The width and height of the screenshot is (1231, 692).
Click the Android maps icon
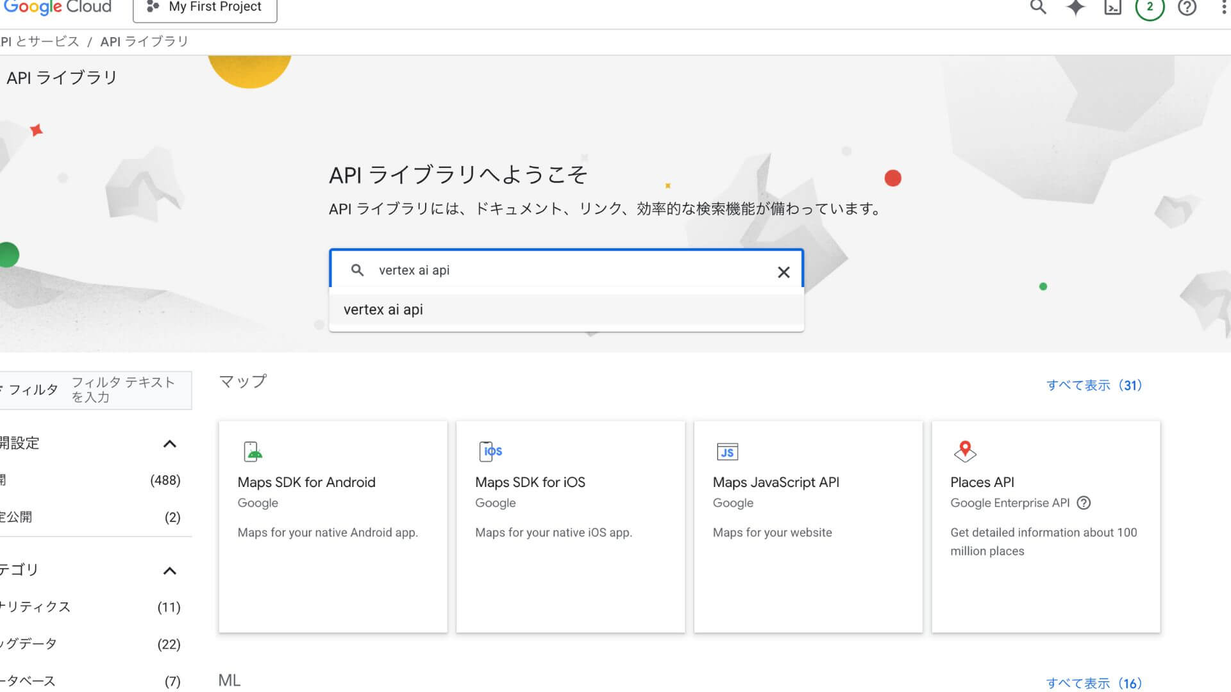(253, 452)
